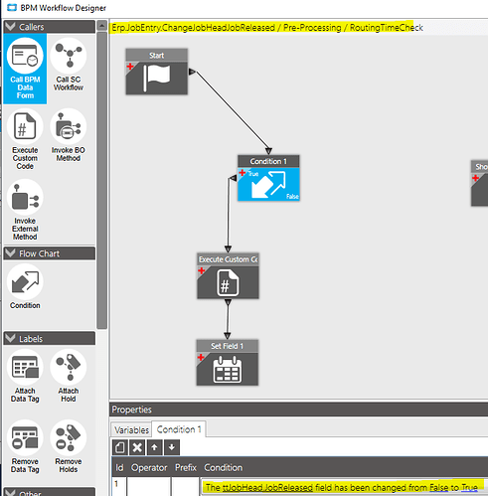The image size is (488, 496).
Task: Select the Call SC Workflow caller
Action: 69,65
